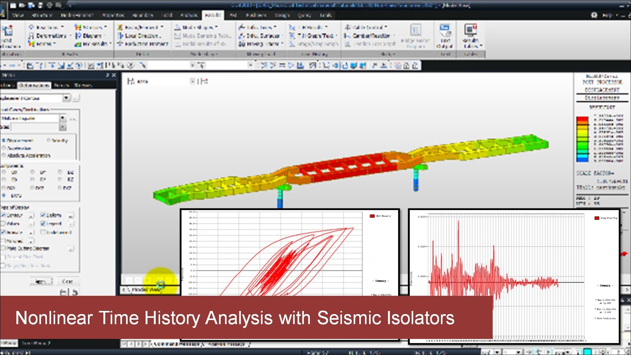Open Reactions results icon

coord(46,27)
